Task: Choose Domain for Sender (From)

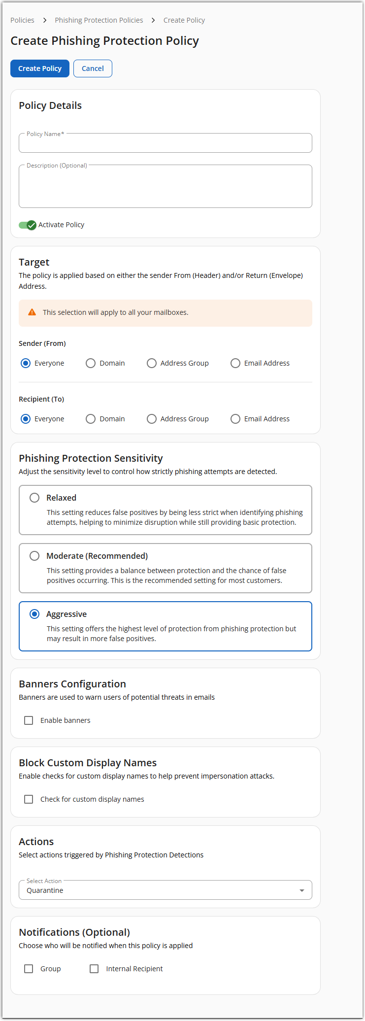Action: pyautogui.click(x=91, y=363)
